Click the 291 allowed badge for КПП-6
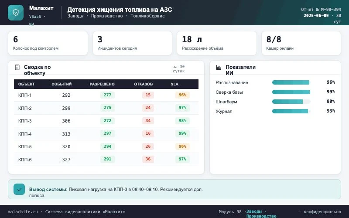The image size is (349, 218). 107,159
